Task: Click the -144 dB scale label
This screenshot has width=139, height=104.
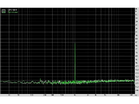Action: (x=137, y=90)
